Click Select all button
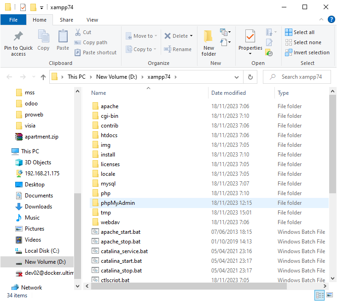This screenshot has height=301, width=337. point(300,32)
